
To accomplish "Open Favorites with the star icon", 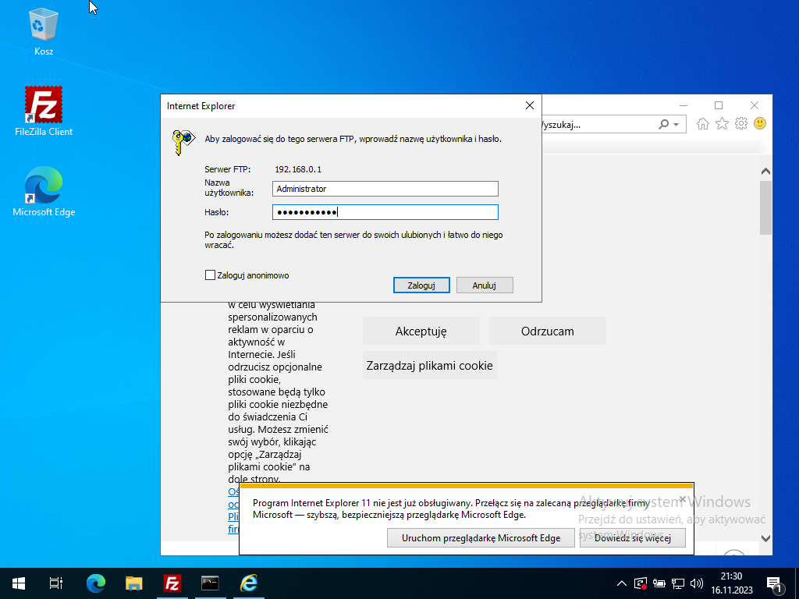I will (x=722, y=124).
